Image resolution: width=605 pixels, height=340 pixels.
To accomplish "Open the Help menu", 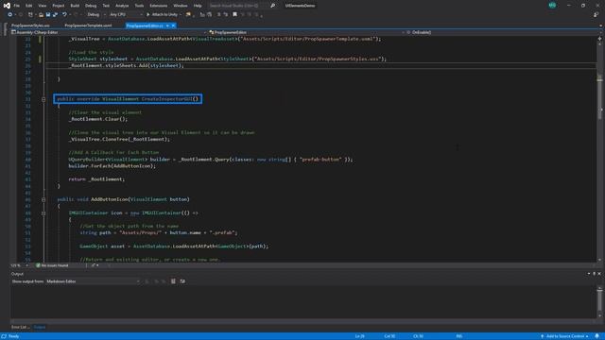I will (198, 6).
